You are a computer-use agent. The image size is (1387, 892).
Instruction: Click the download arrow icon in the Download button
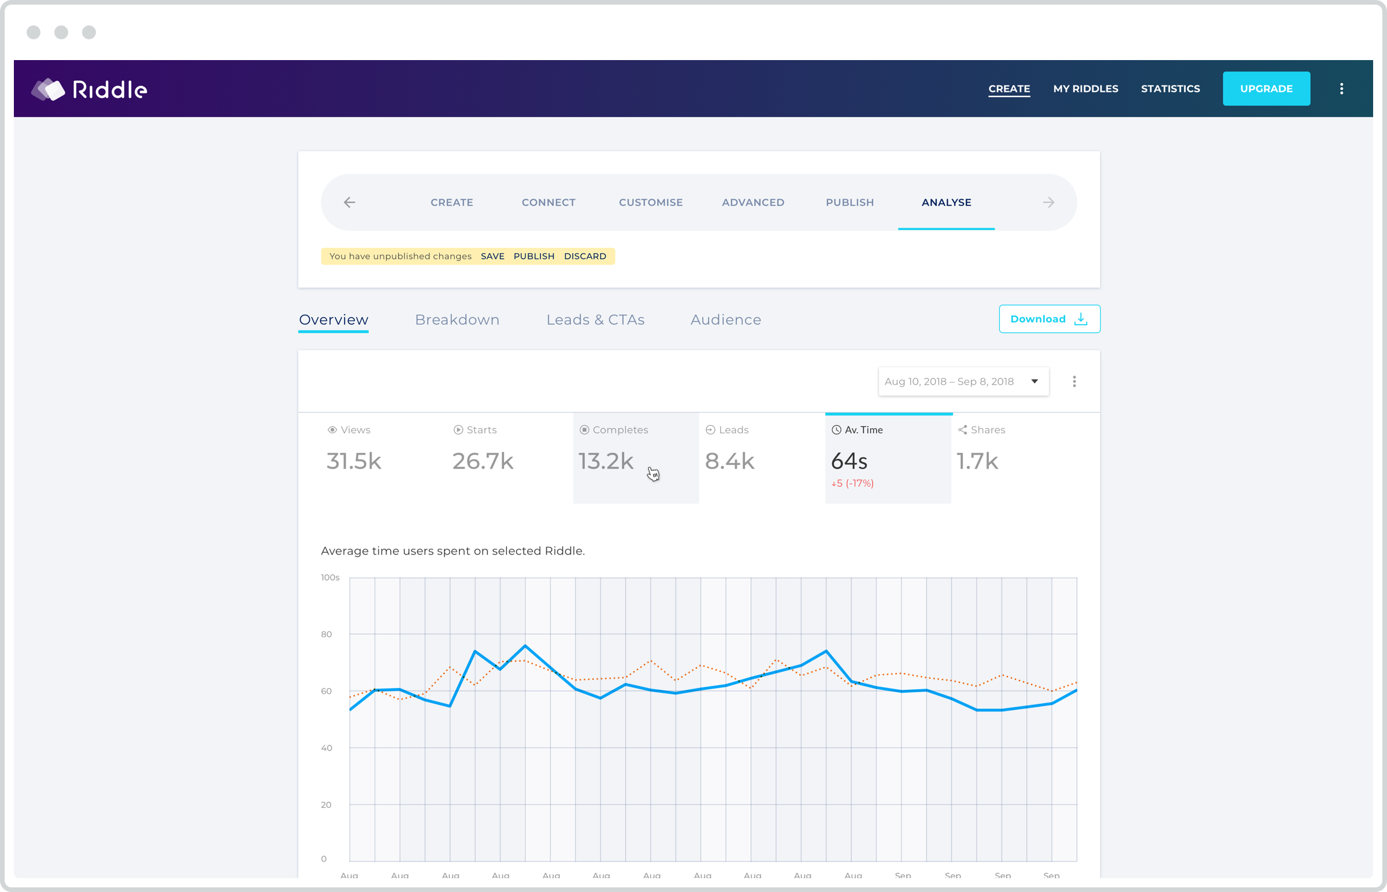[1081, 318]
